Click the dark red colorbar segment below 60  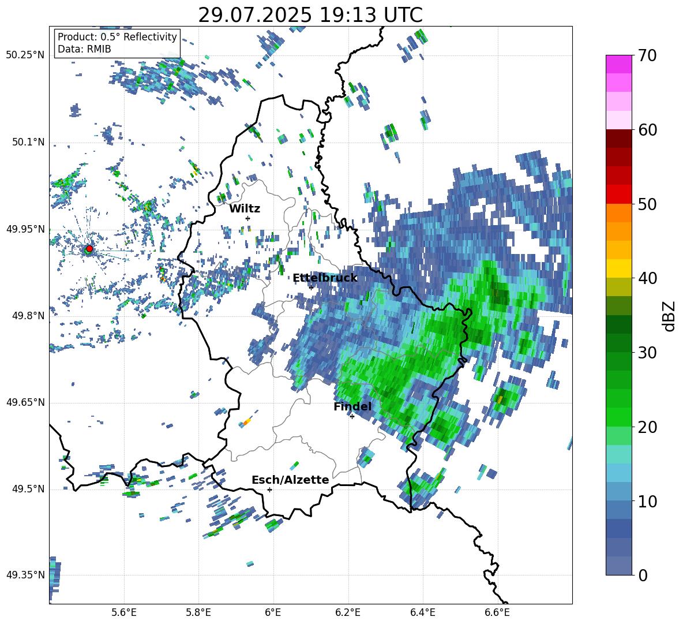(x=618, y=139)
